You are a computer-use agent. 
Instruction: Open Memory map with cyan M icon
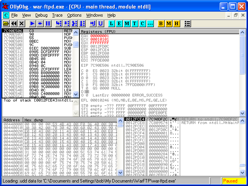[127, 24]
